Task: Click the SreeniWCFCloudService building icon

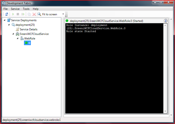Action: (x=17, y=34)
